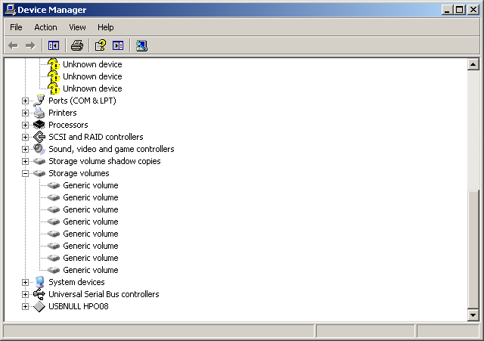The height and width of the screenshot is (341, 484).
Task: Click the Back arrow toolbar button
Action: tap(13, 45)
